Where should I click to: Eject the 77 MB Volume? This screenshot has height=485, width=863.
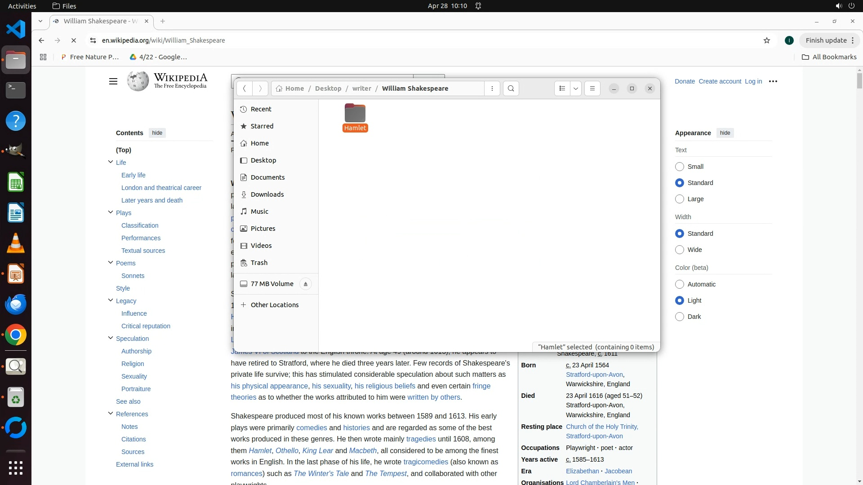305,284
